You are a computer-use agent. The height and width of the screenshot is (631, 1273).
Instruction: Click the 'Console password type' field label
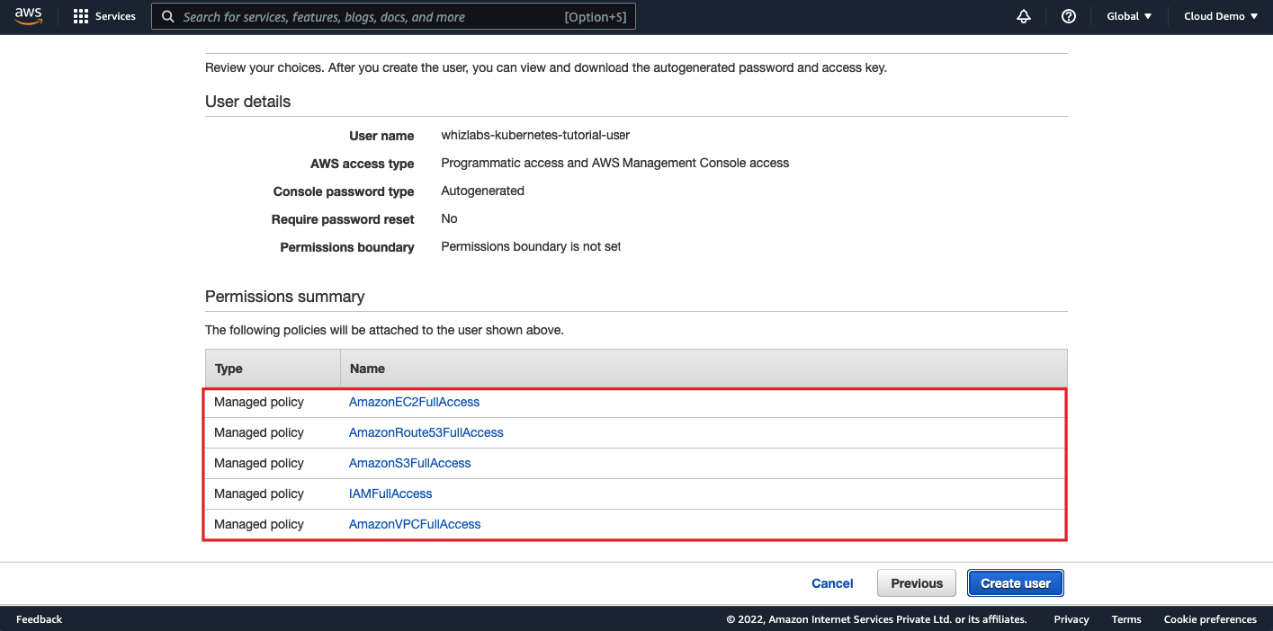pos(344,191)
